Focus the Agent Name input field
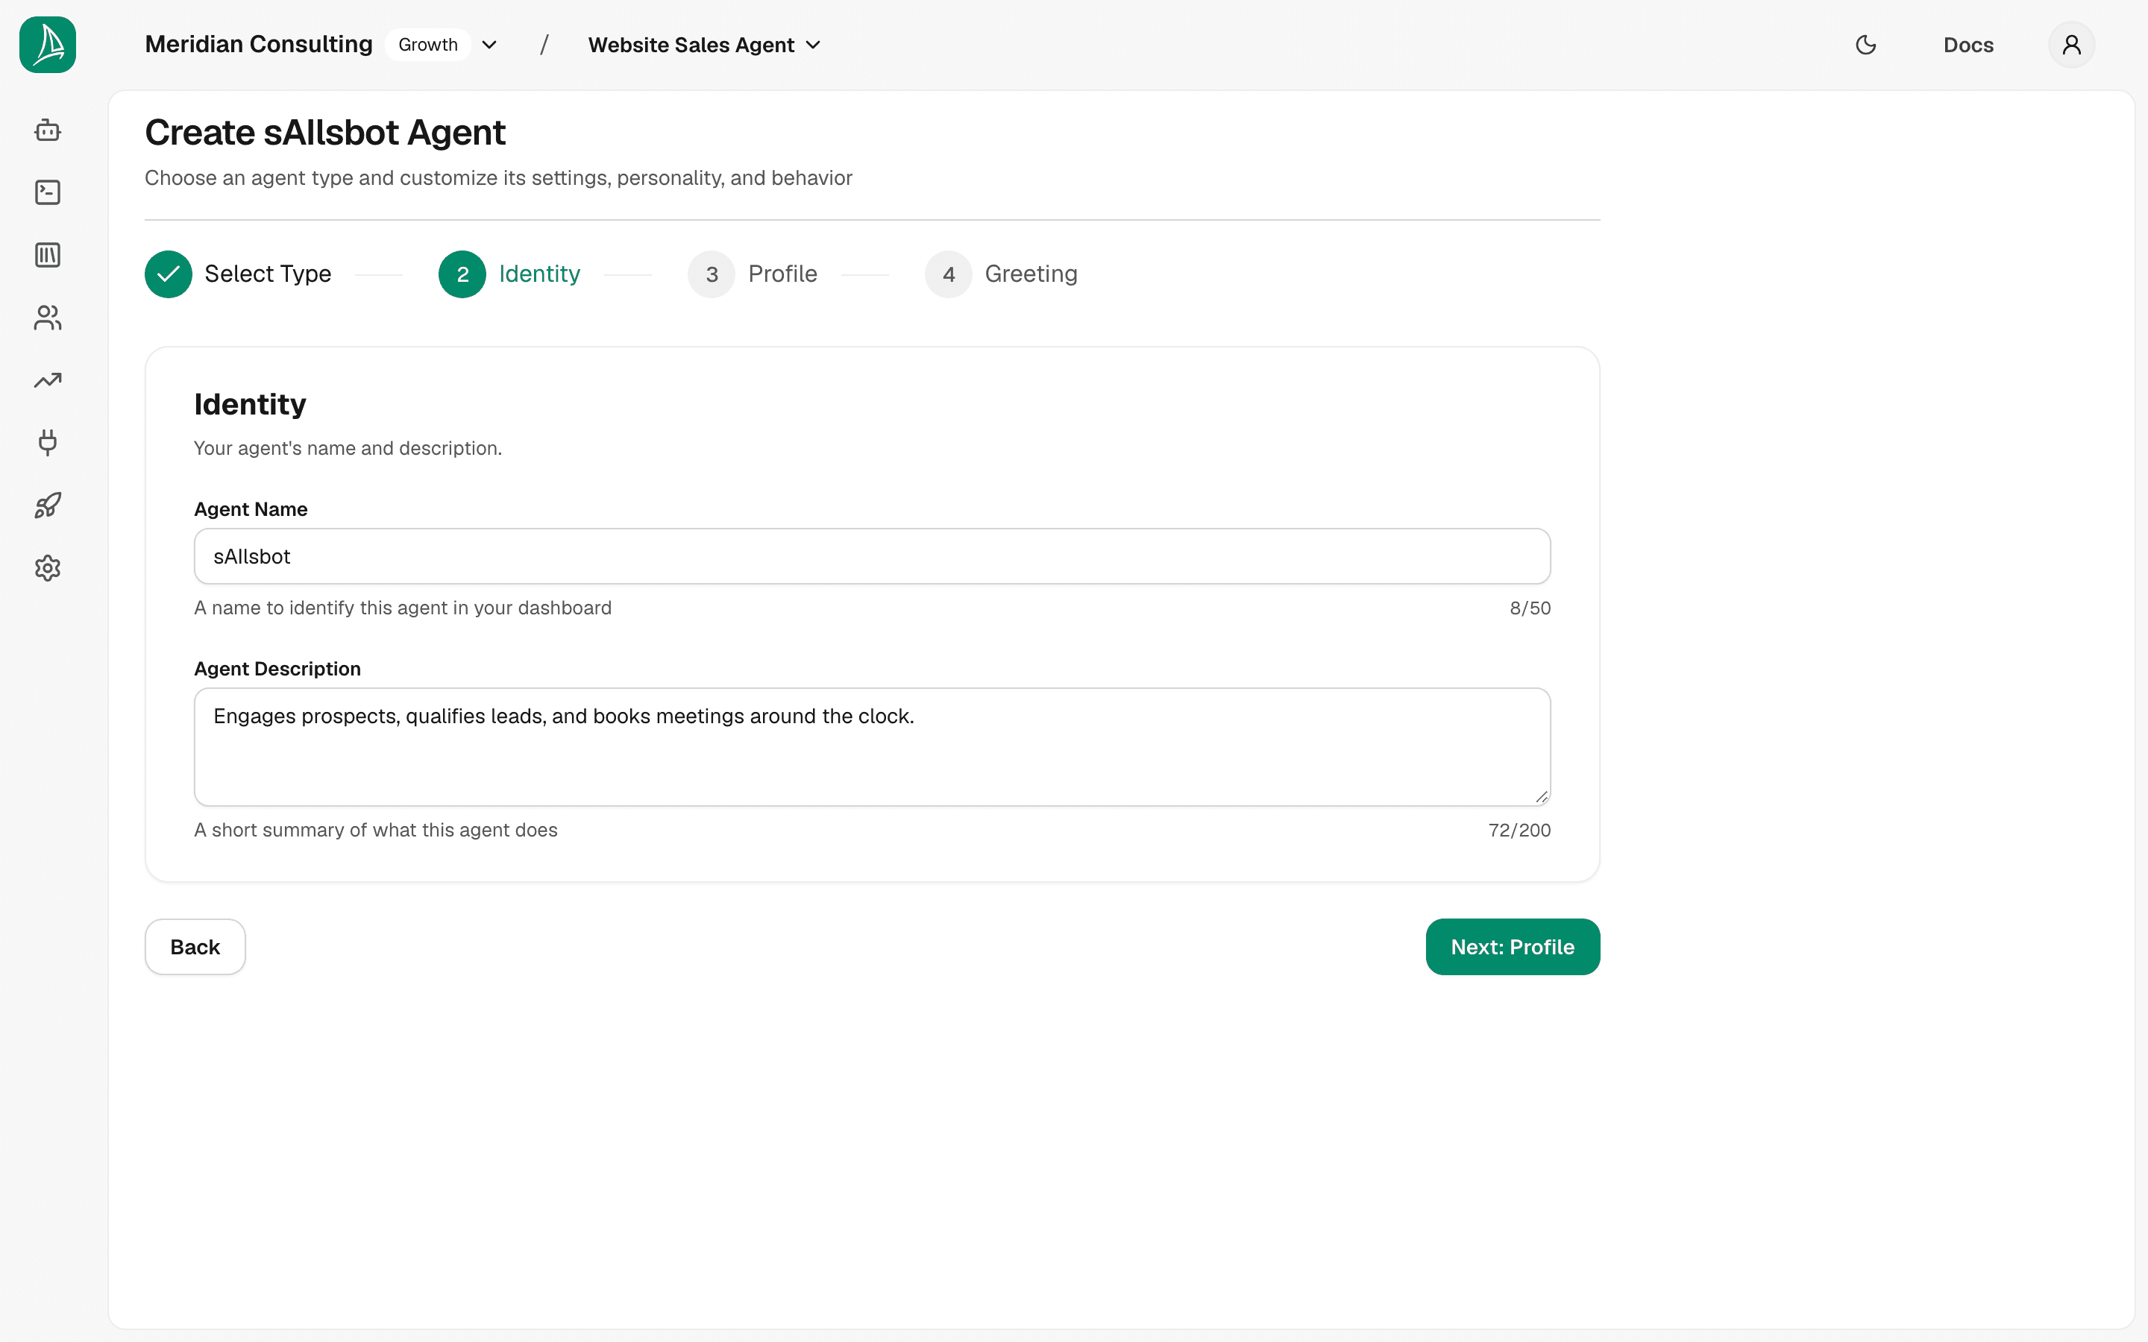 pyautogui.click(x=872, y=556)
